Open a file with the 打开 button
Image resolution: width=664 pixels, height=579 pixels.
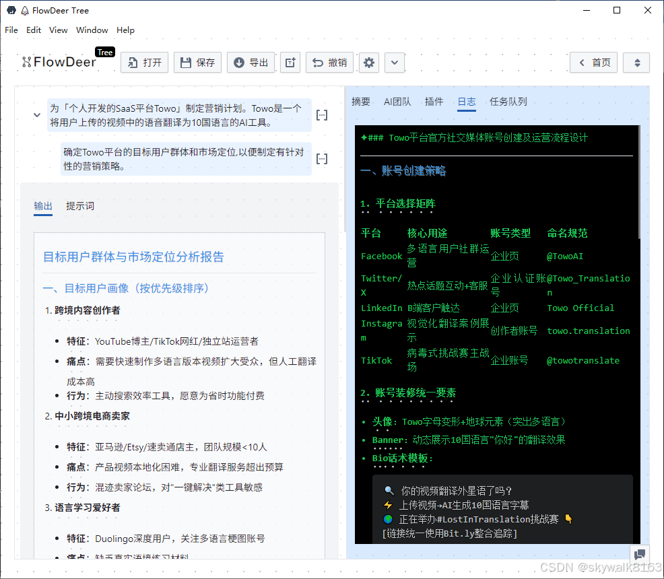pos(144,63)
